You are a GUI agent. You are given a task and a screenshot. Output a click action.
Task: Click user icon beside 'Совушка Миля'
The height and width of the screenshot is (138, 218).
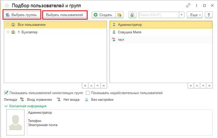point(114,32)
